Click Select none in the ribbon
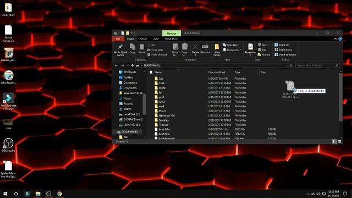Image resolution: width=352 pixels, height=198 pixels. coord(283,50)
